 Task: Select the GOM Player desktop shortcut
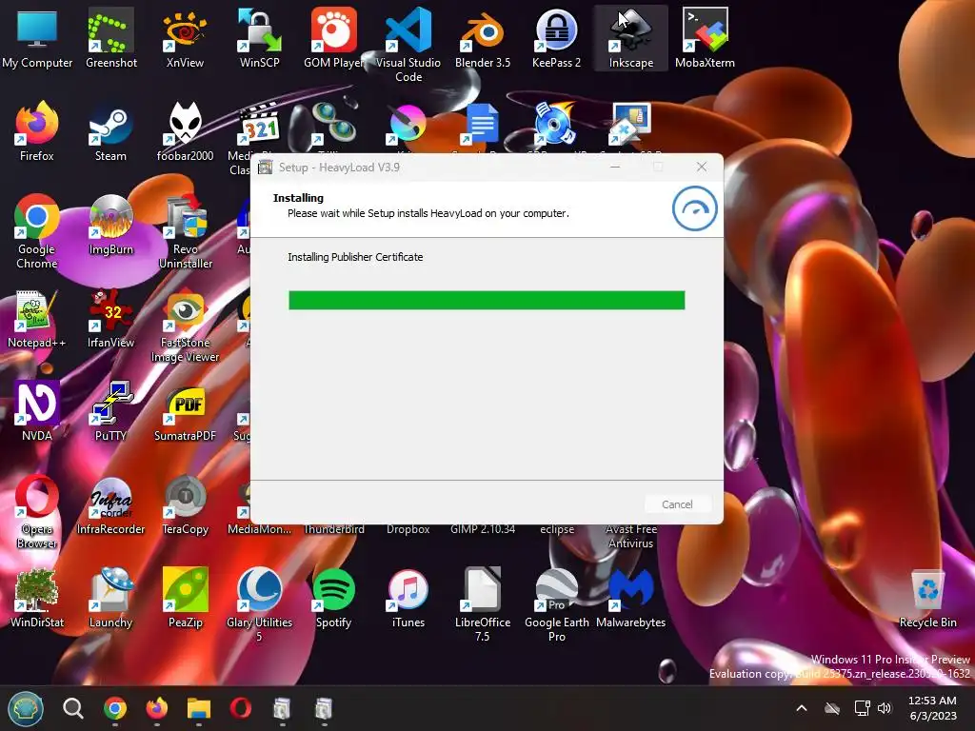(x=333, y=38)
